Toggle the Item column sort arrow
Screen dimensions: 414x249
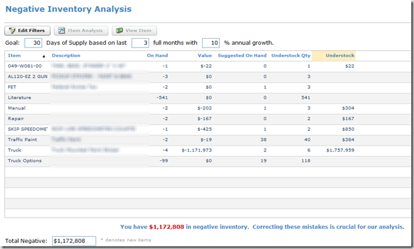44,56
